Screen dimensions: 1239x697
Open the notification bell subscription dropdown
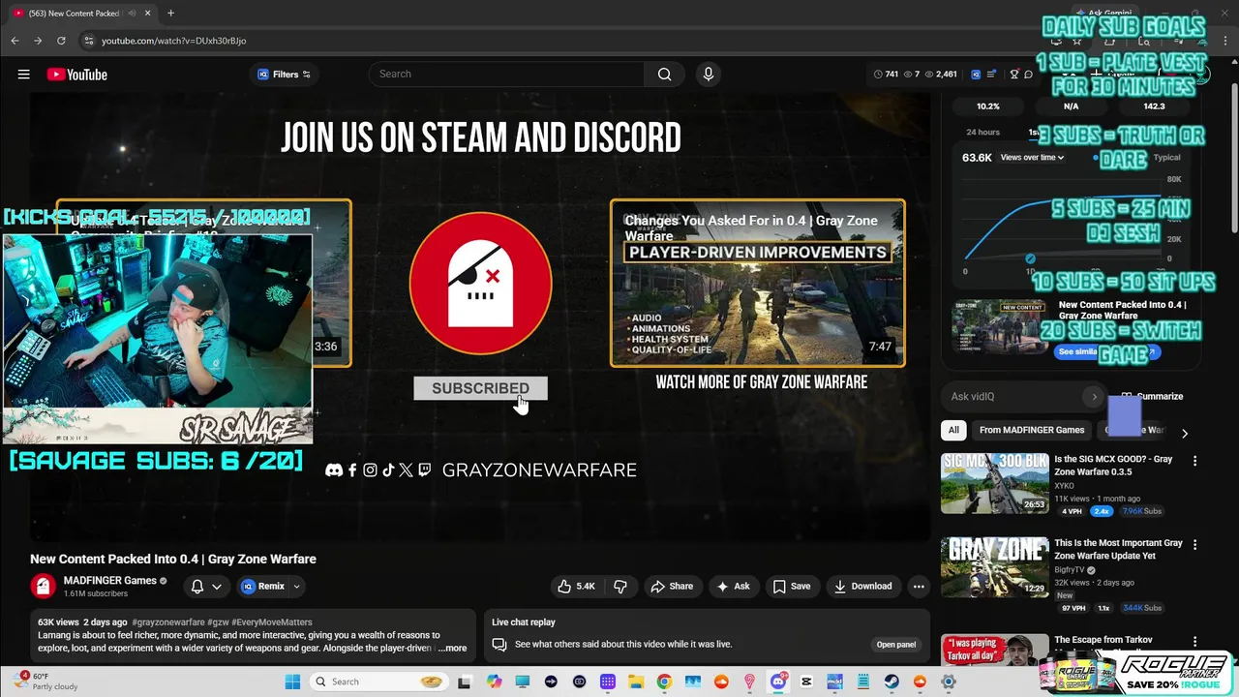pos(206,586)
